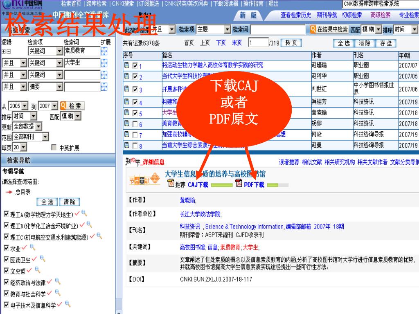Click magnifier icon next to 文史哲 category

pos(38,270)
